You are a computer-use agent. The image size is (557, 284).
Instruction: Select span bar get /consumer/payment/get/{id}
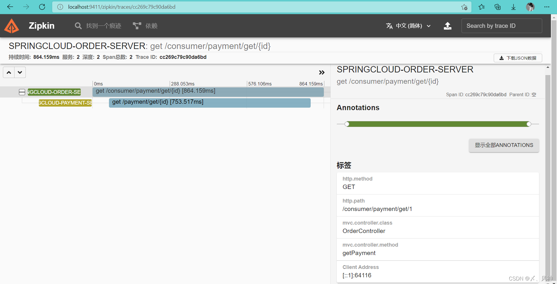click(x=208, y=92)
